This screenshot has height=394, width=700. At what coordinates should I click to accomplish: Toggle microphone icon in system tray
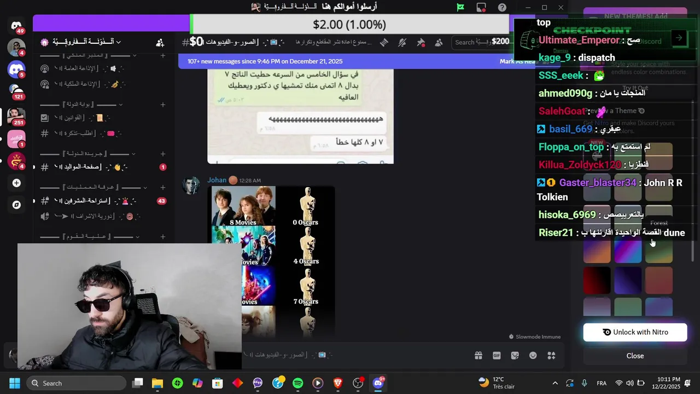(x=584, y=383)
